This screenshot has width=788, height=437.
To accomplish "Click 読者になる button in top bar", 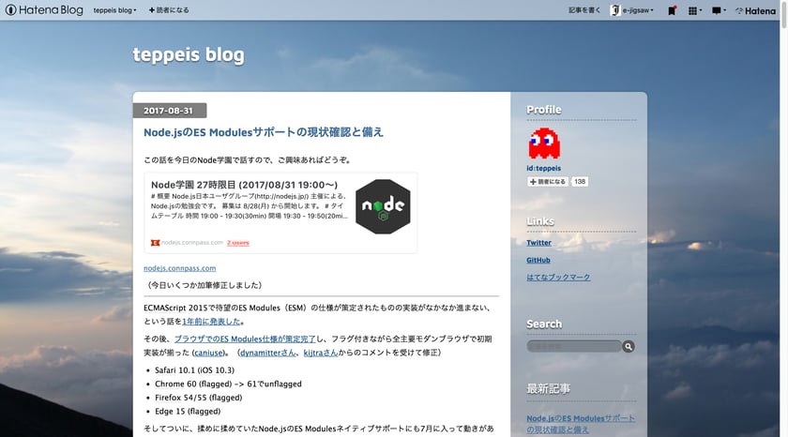I will tap(169, 10).
